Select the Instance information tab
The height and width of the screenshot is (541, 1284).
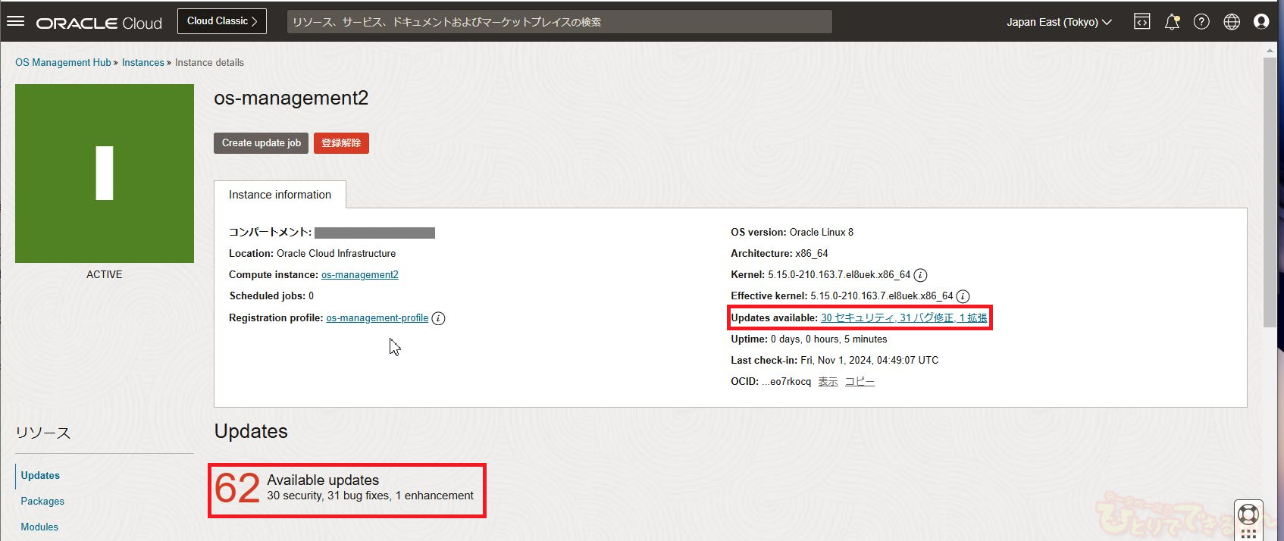click(280, 195)
